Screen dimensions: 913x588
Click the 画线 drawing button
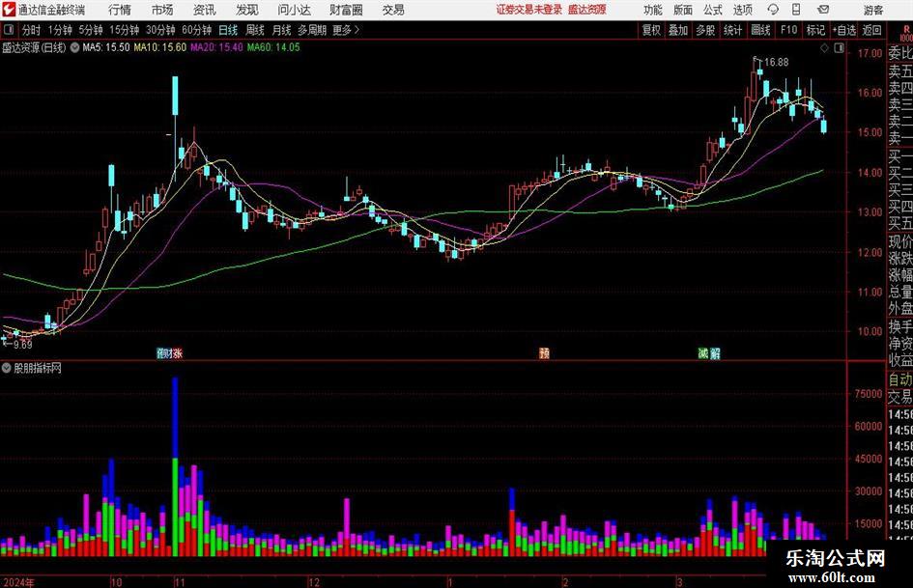coord(761,30)
